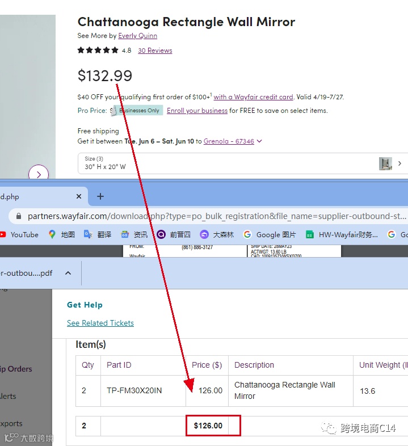Screen dimensions: 408x446
Task: Click the Item(s) section heading
Action: 91,344
